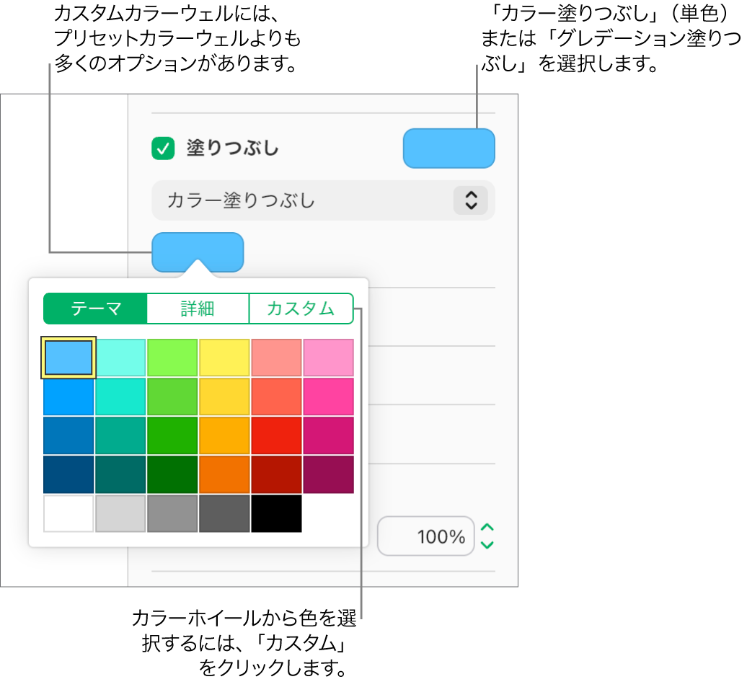Select the highlighted light blue theme swatch
The width and height of the screenshot is (747, 687).
68,357
